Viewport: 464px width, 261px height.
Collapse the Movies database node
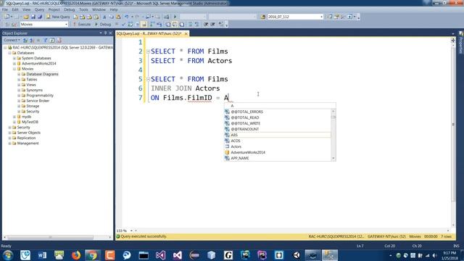[x=14, y=69]
